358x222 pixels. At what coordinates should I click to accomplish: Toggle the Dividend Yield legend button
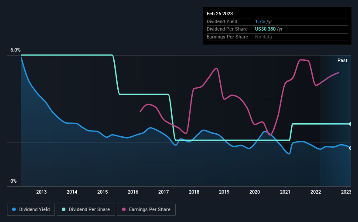(31, 210)
